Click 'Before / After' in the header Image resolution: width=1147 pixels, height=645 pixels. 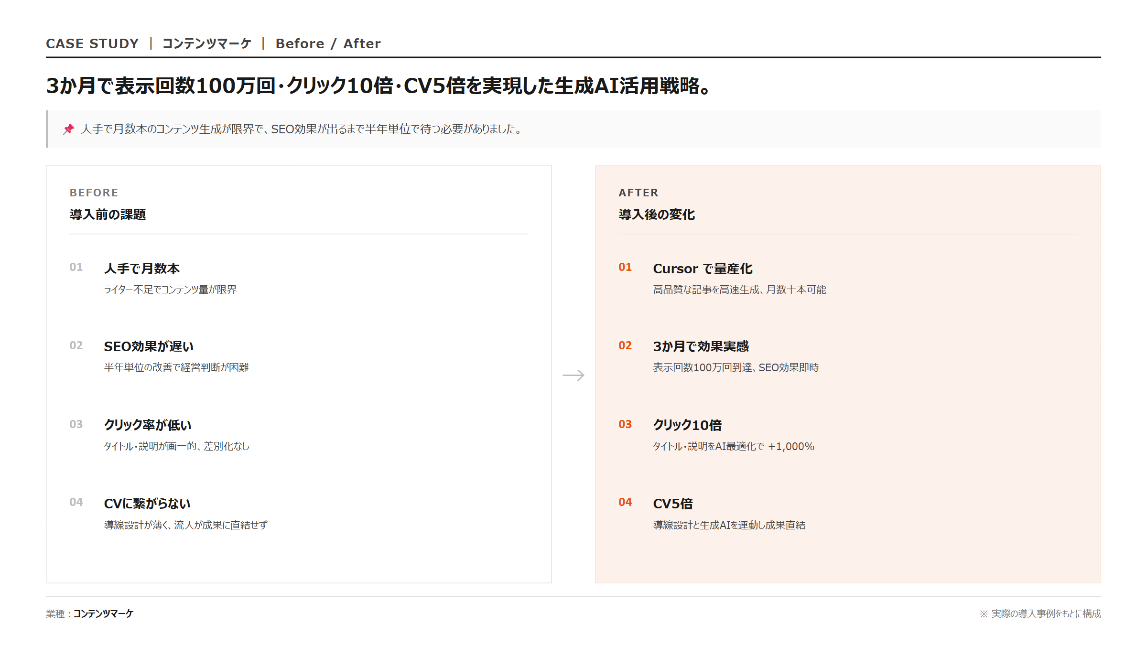328,43
